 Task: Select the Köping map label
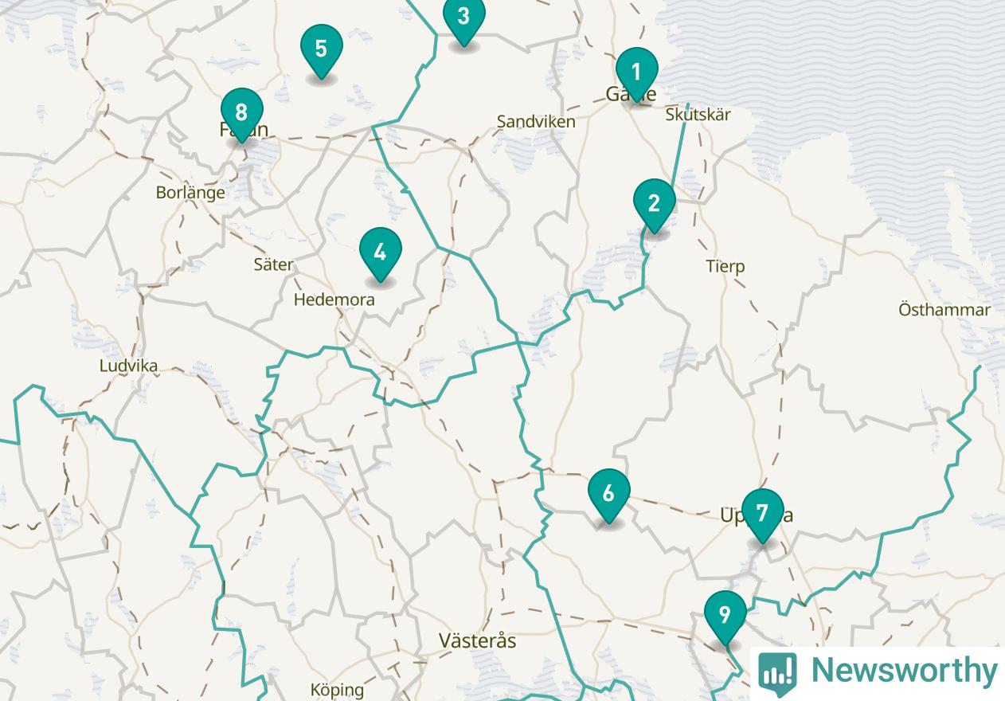[337, 691]
